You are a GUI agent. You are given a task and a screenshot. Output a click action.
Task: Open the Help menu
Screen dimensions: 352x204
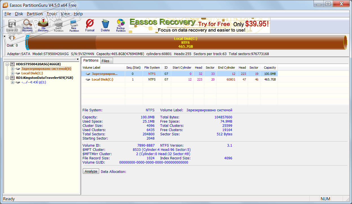click(x=78, y=14)
